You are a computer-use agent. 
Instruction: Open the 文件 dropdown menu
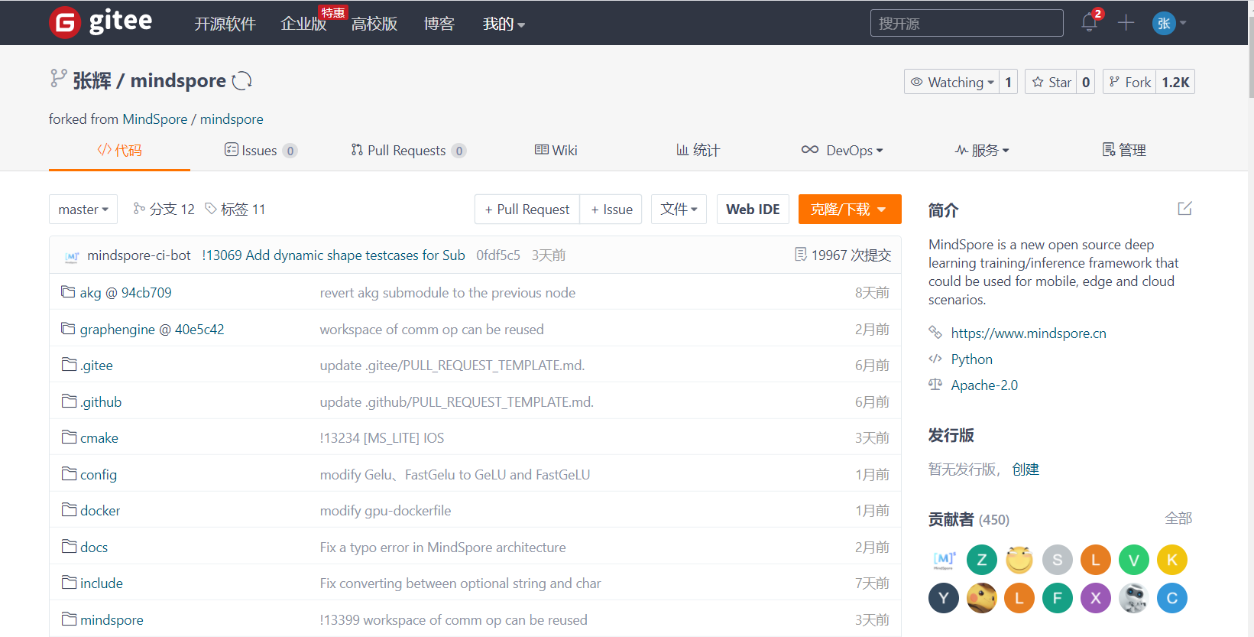tap(679, 210)
